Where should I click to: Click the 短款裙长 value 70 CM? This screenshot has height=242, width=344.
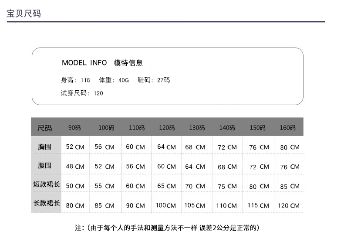195,186
